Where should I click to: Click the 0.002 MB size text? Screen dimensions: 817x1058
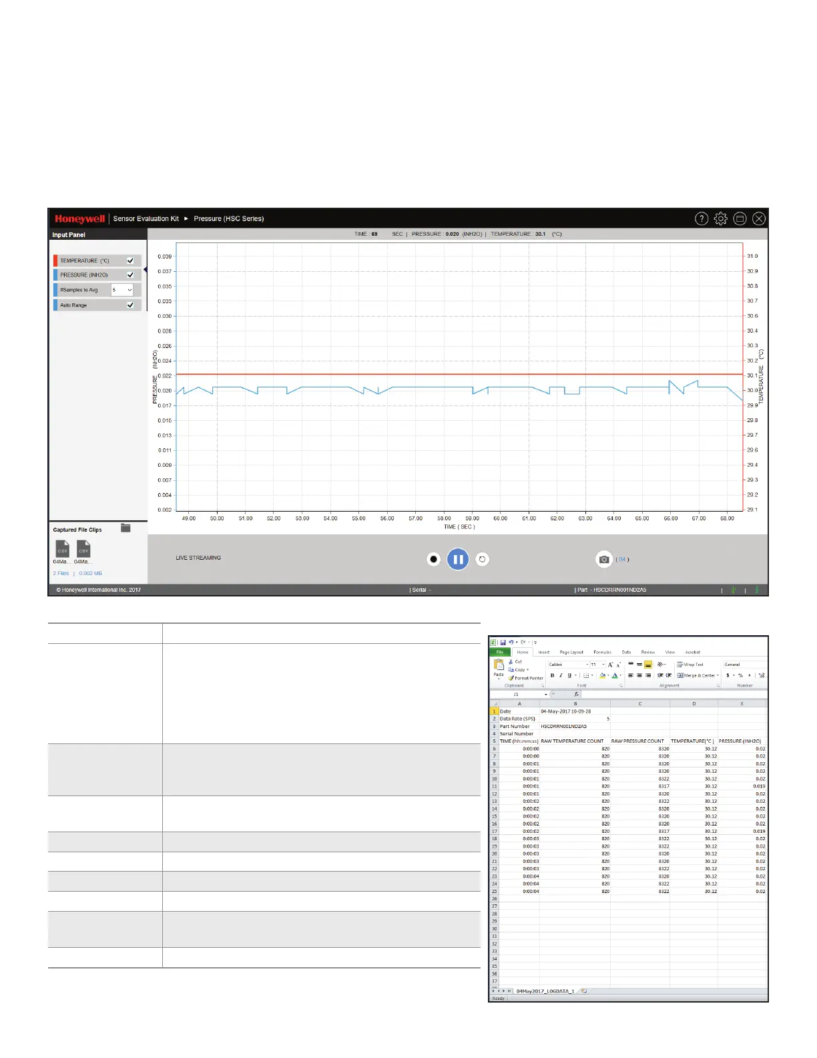[x=91, y=573]
